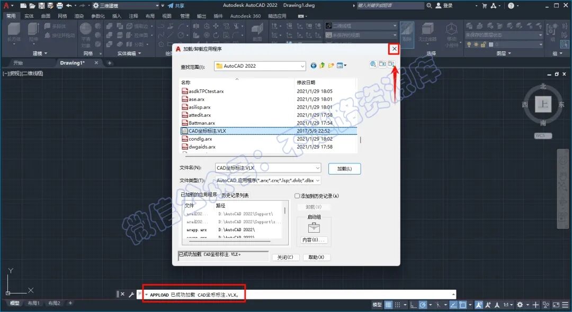The width and height of the screenshot is (572, 312).
Task: Check the 添加到历史记录 checkbox
Action: (297, 196)
